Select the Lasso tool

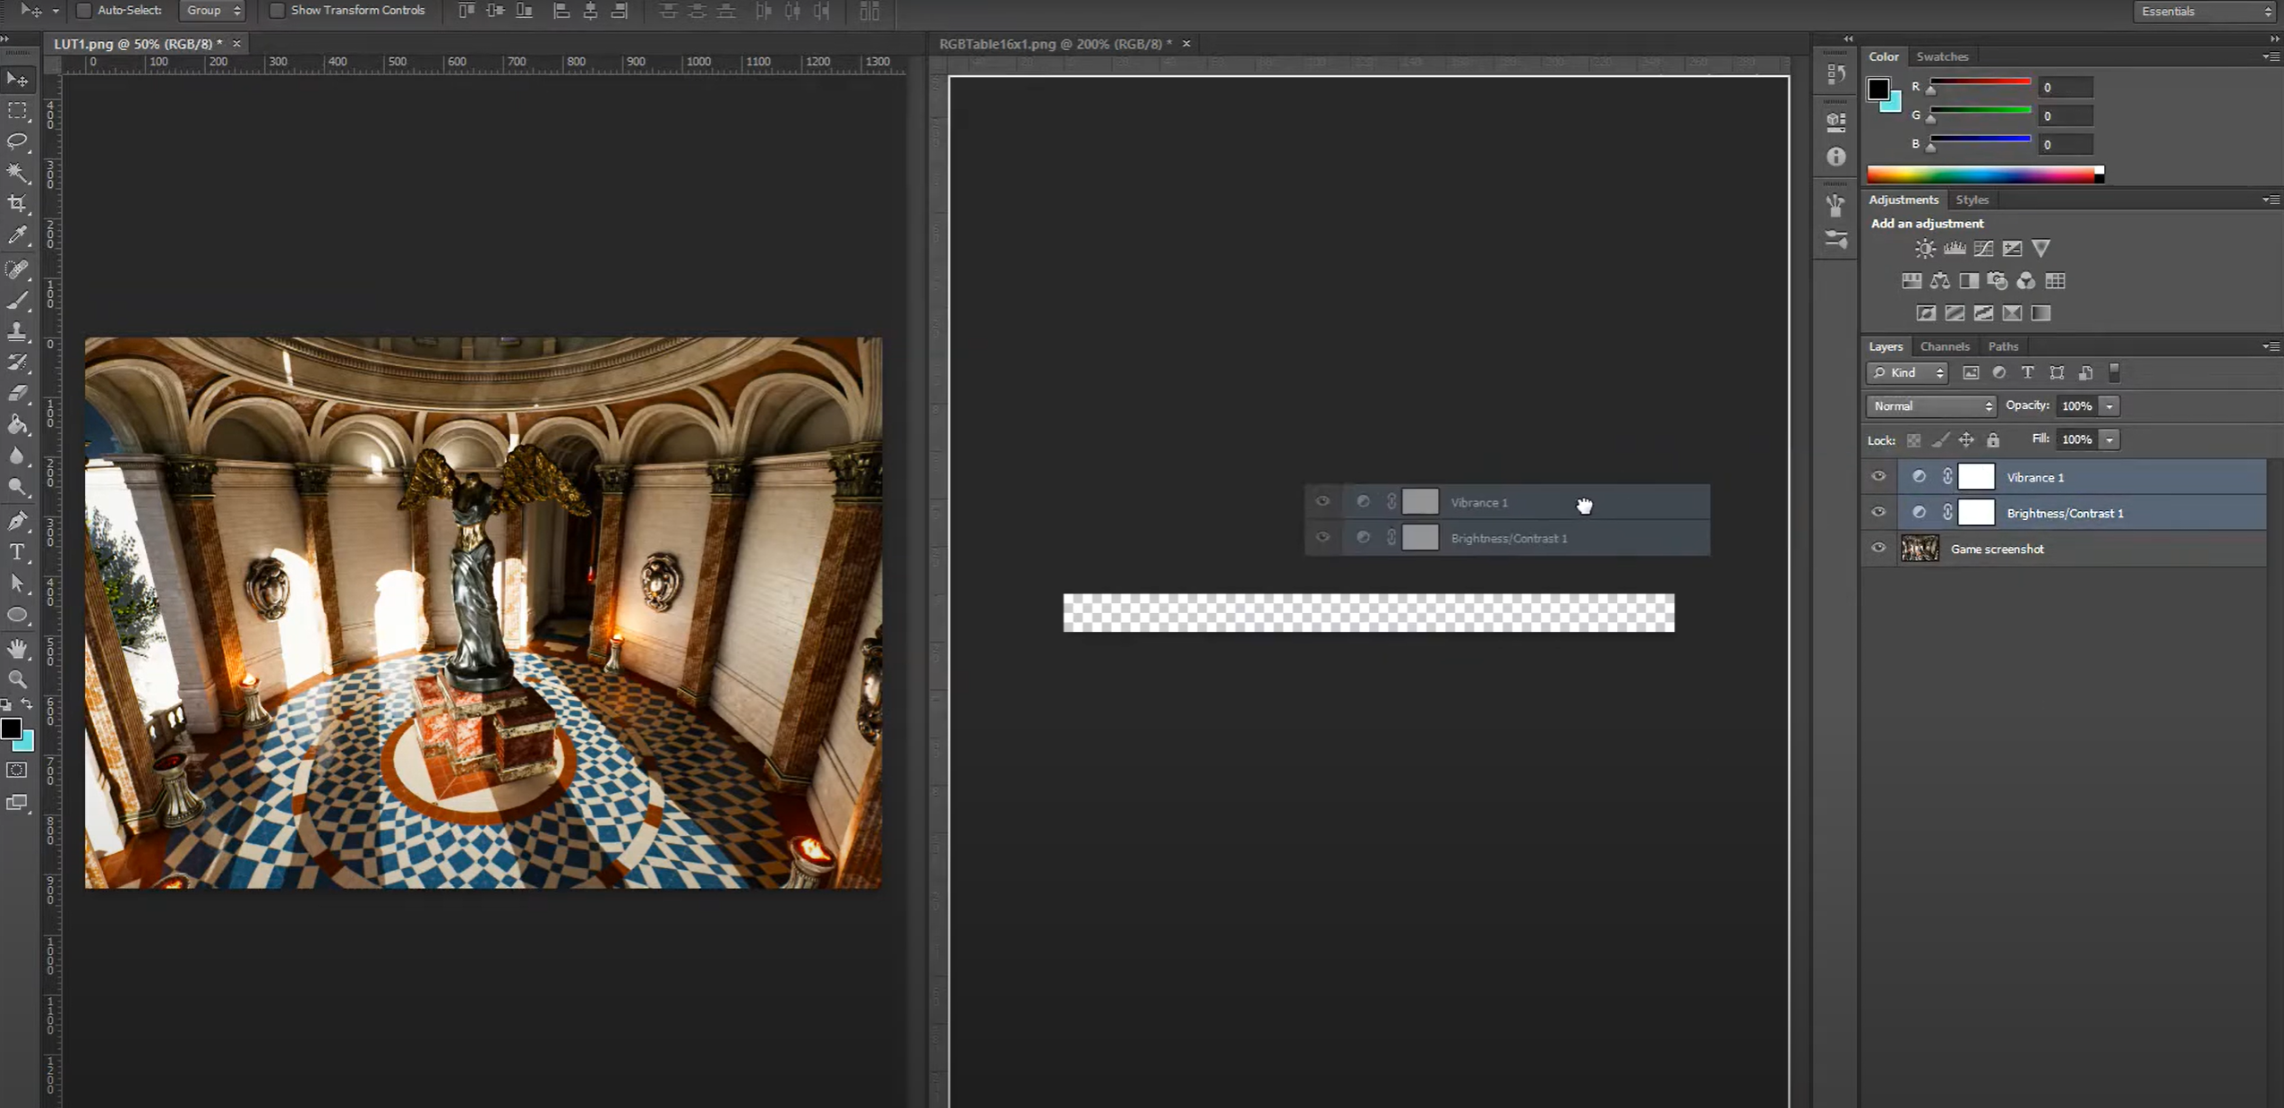(x=17, y=141)
